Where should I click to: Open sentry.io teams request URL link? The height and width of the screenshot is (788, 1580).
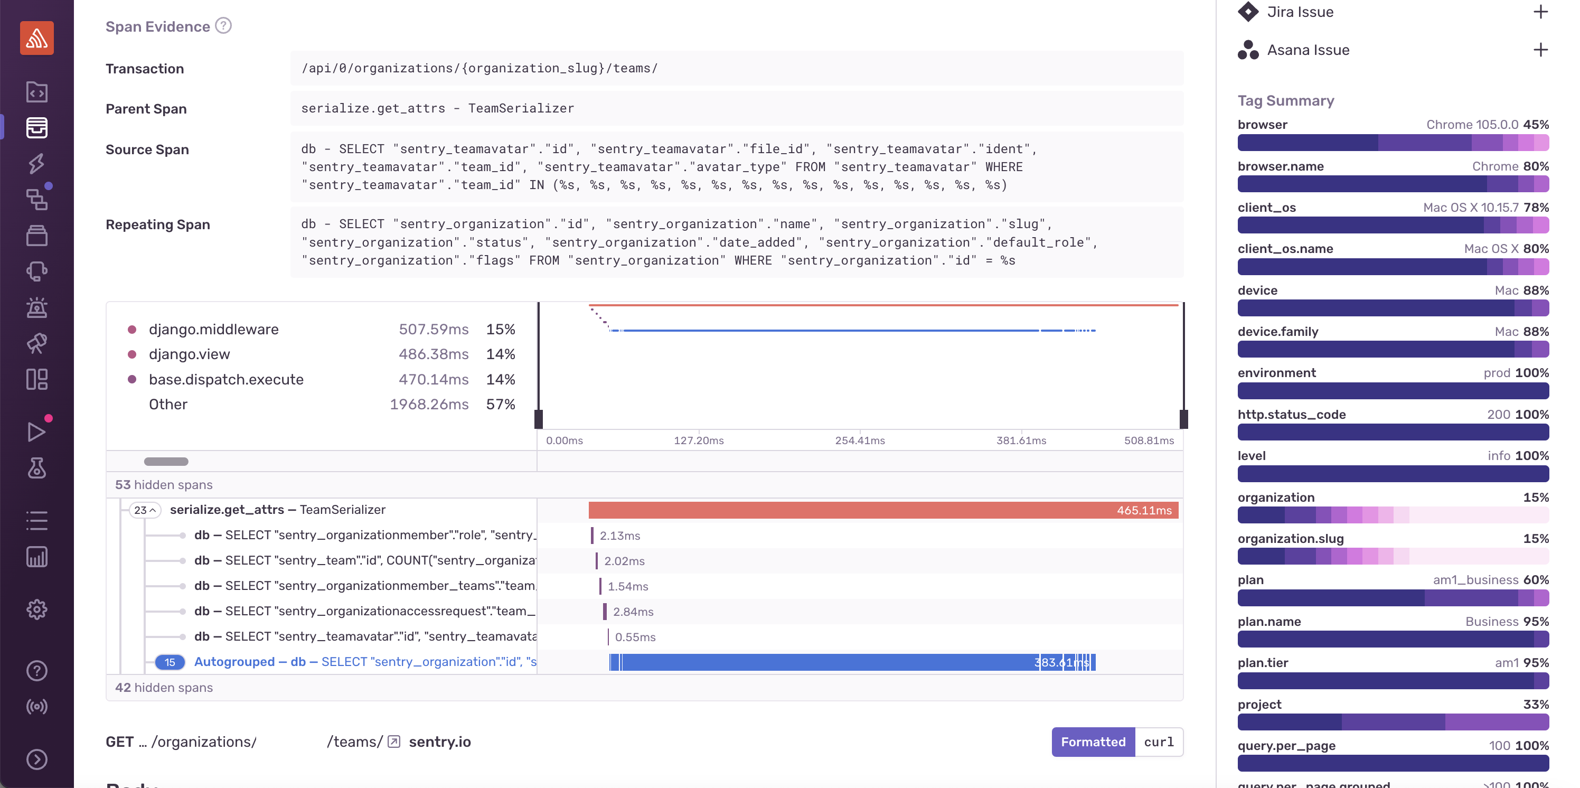click(x=394, y=742)
